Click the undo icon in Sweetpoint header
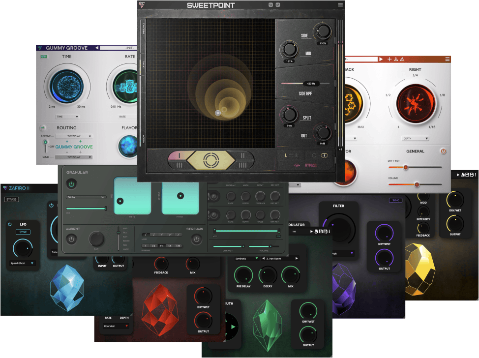This screenshot has height=358, width=479. 270,5
